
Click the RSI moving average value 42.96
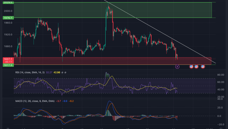click(x=57, y=73)
